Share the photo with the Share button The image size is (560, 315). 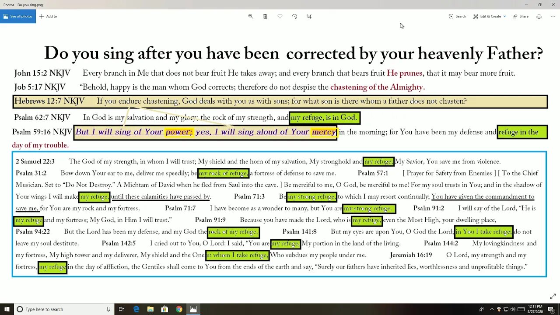click(520, 16)
